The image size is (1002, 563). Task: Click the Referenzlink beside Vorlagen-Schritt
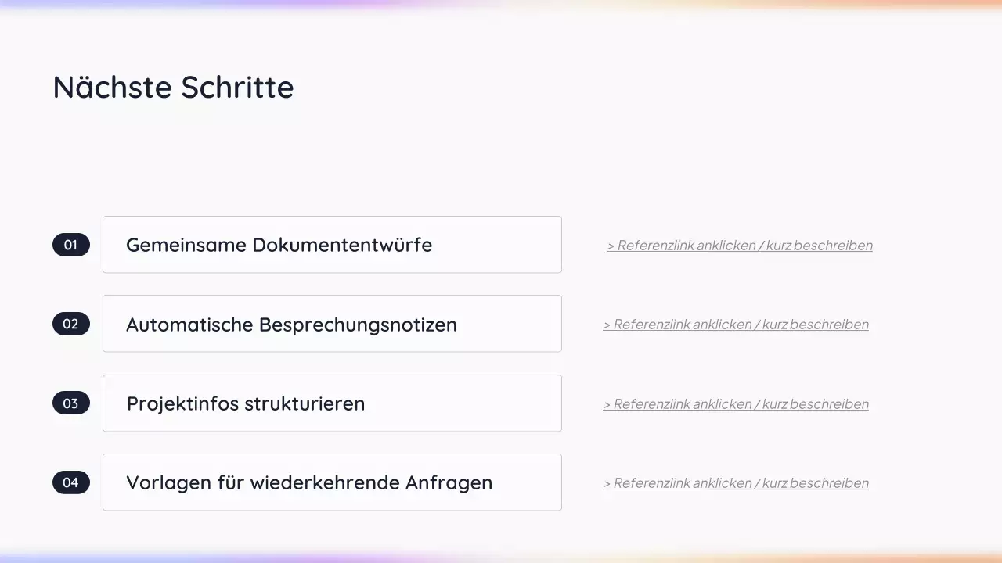736,482
